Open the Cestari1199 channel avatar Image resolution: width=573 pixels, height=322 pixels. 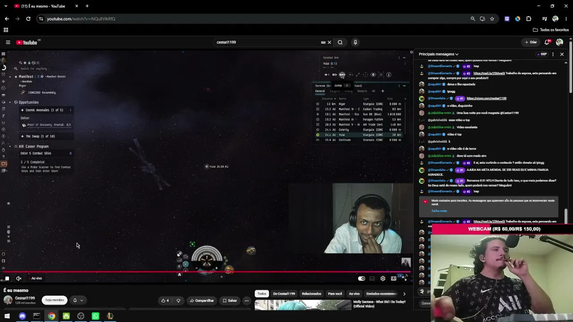coord(8,300)
